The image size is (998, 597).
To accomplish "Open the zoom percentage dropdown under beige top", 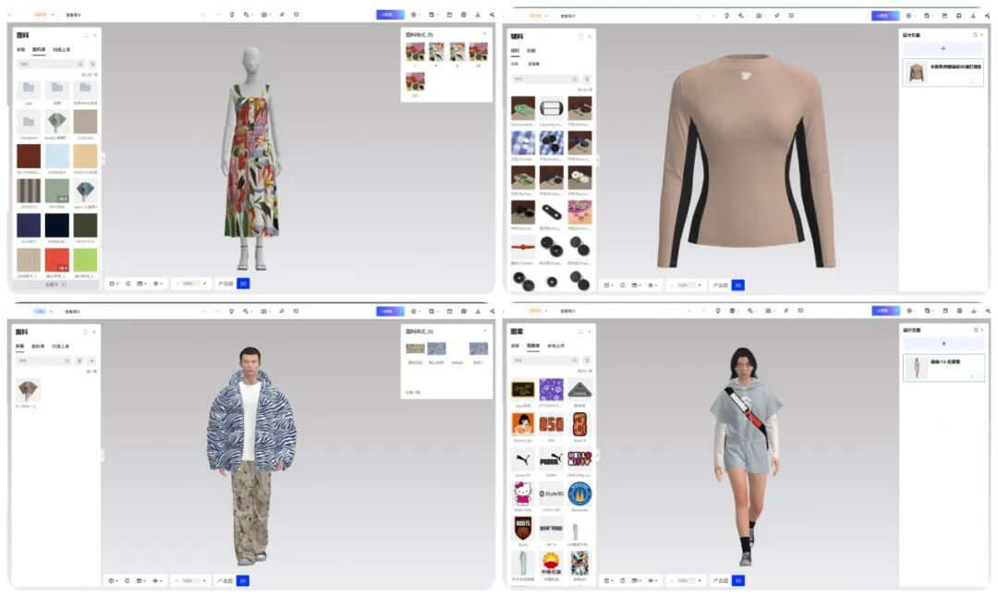I will pyautogui.click(x=687, y=286).
